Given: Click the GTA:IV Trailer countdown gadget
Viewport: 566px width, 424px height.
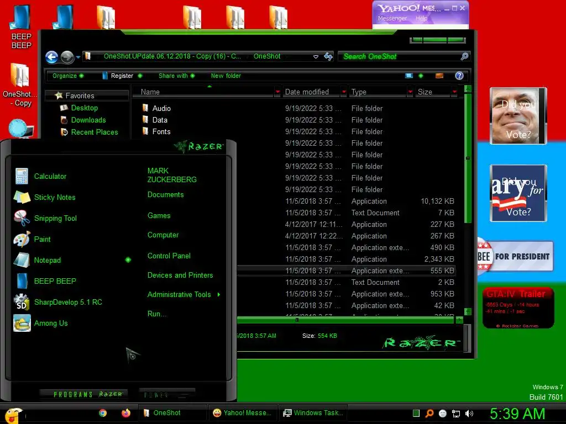Looking at the screenshot, I should point(518,308).
